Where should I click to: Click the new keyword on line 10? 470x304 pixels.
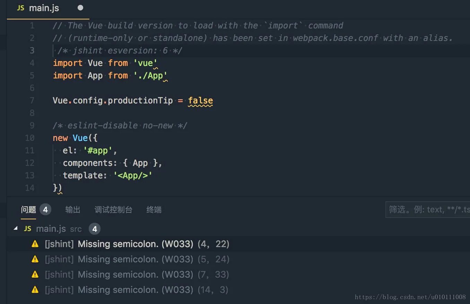(60, 138)
